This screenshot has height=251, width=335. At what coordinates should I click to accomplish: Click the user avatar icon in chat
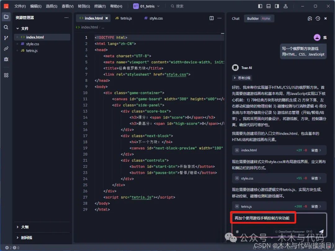317,37
